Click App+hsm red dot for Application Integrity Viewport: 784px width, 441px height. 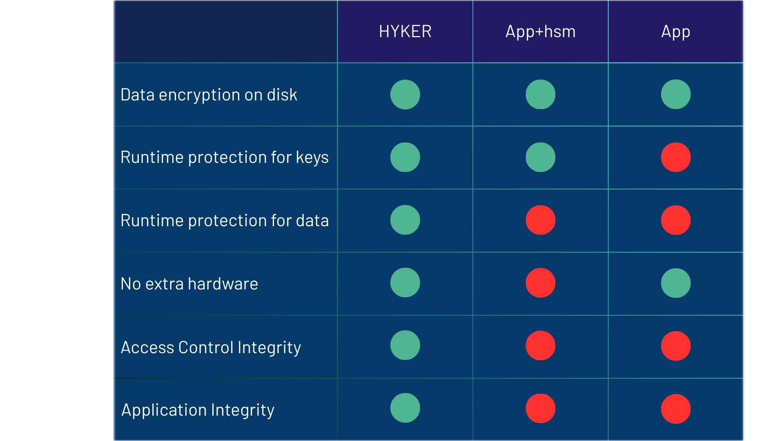click(x=540, y=408)
